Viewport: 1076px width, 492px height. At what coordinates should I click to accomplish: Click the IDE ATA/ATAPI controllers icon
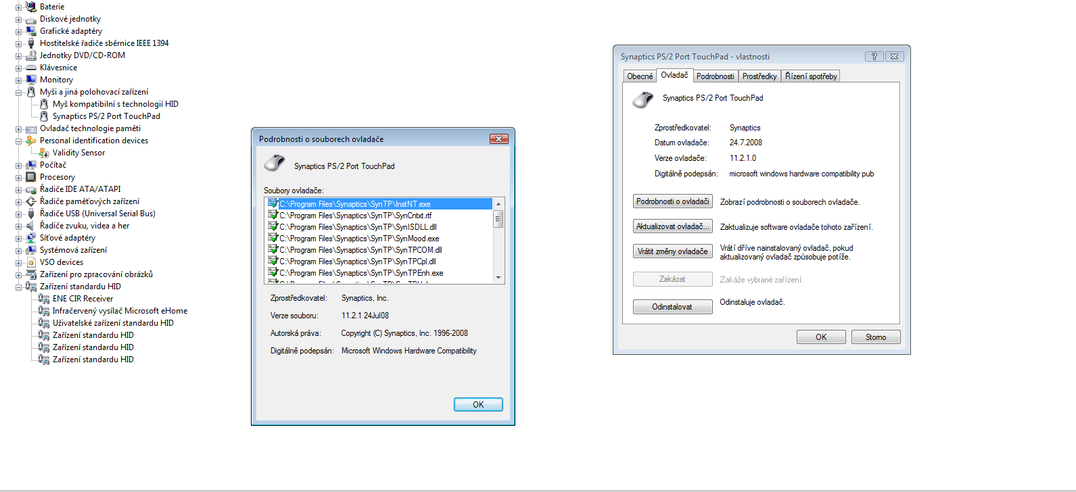(30, 189)
